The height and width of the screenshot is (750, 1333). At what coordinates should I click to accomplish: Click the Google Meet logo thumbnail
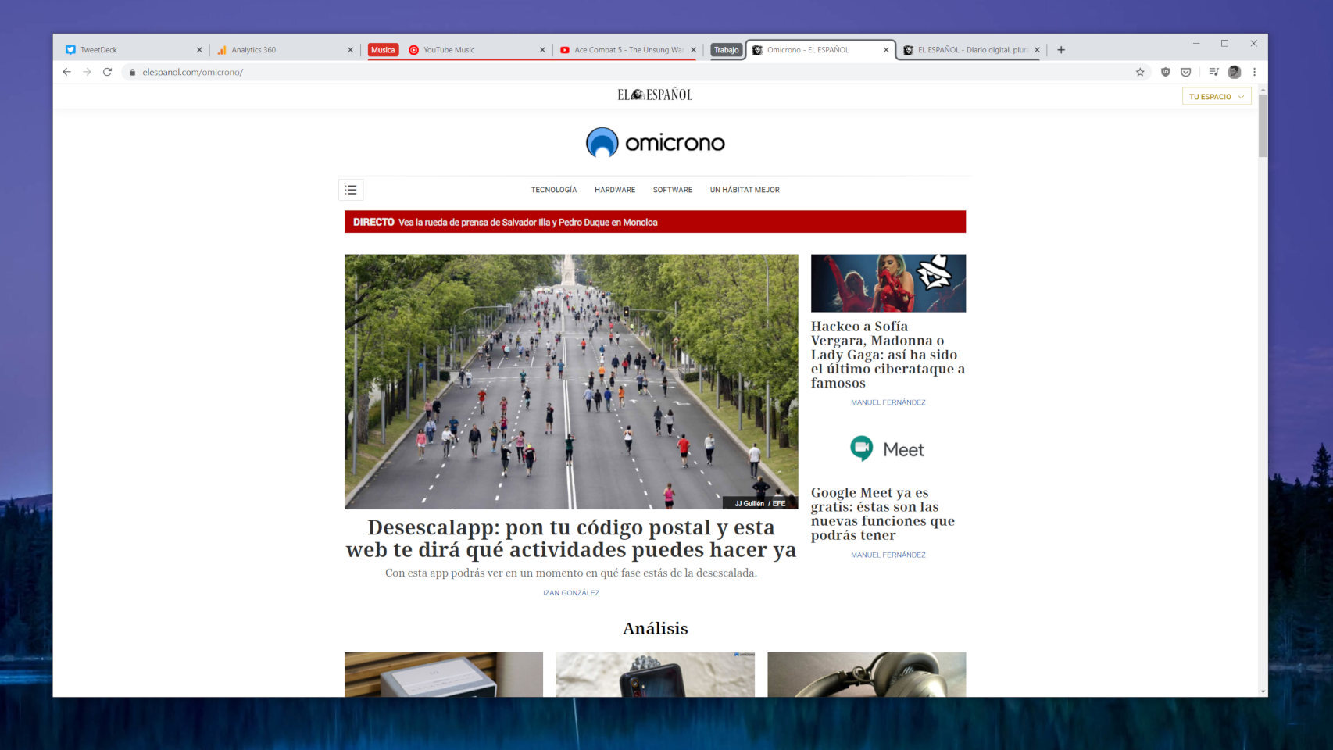pos(888,449)
